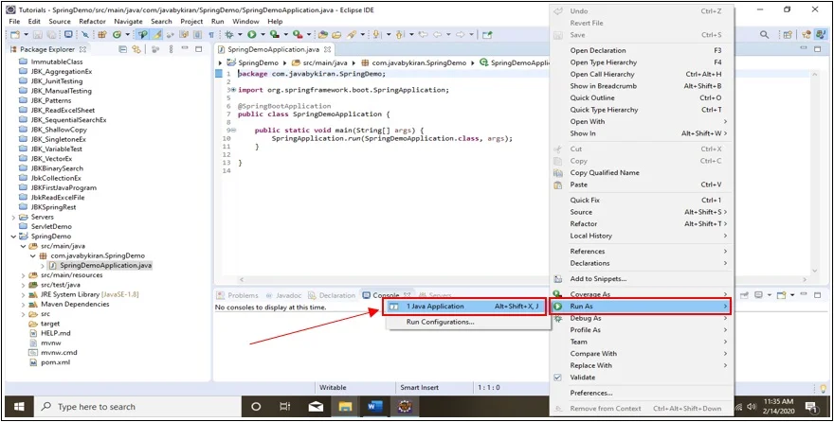Screen dimensions: 834x422
Task: Click the Open Type toolbar icon
Action: coord(323,34)
